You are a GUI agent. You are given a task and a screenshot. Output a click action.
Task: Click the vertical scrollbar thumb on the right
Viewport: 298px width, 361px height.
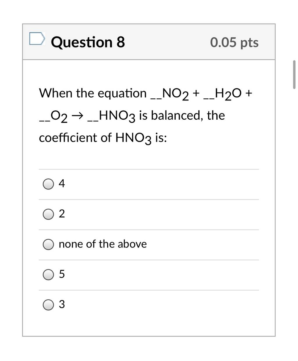(294, 75)
